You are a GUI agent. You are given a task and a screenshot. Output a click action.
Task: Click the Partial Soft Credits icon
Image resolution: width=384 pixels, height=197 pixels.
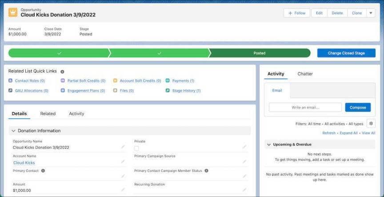pos(63,80)
